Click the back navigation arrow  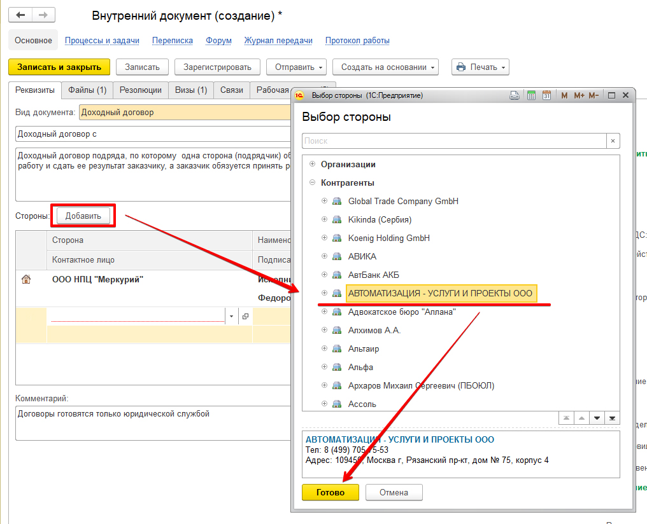coord(20,15)
